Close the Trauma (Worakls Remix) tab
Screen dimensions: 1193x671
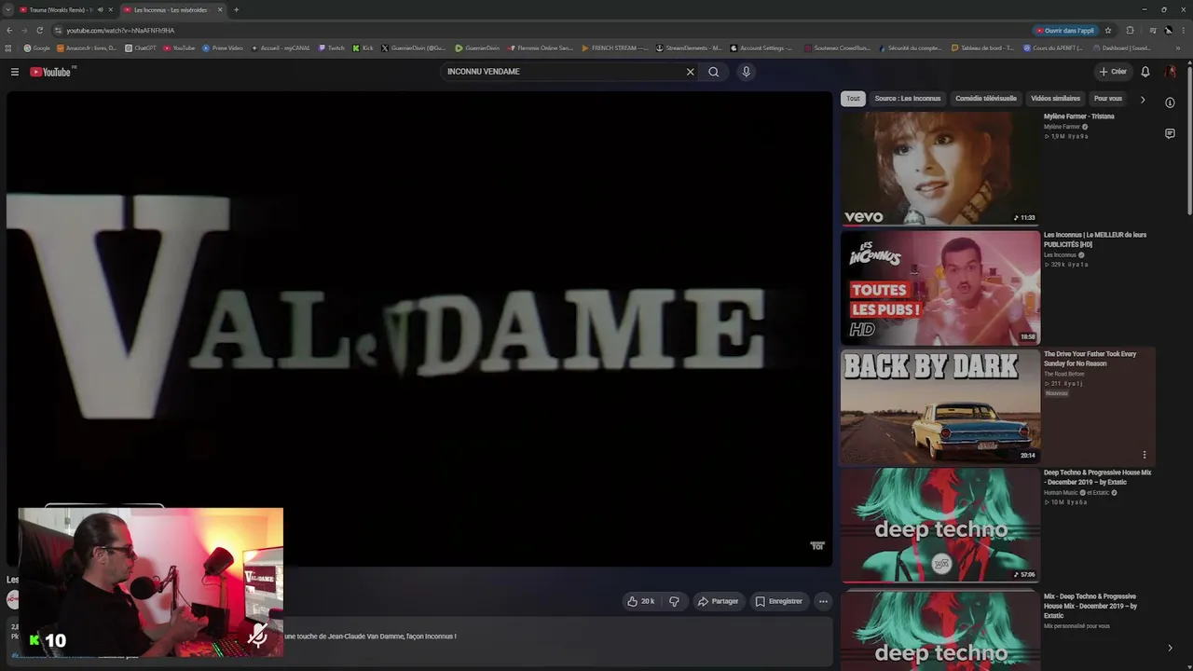tap(110, 10)
